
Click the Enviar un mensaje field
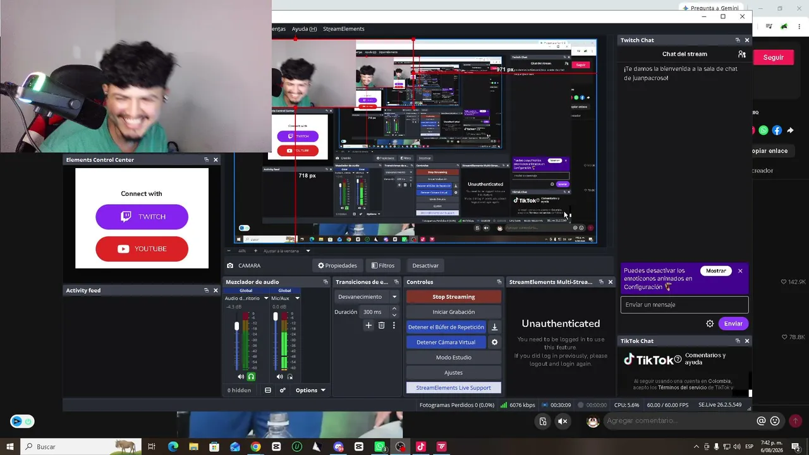tap(684, 305)
